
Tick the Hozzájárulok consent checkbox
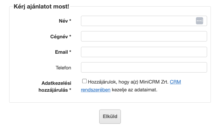(84, 81)
